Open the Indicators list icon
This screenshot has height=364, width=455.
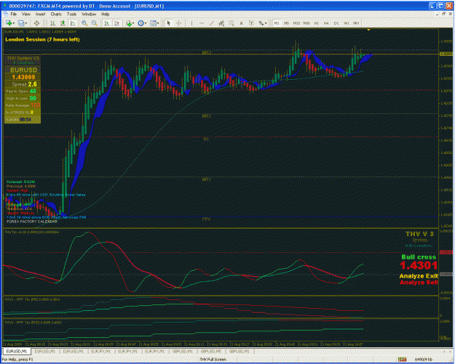click(x=129, y=23)
